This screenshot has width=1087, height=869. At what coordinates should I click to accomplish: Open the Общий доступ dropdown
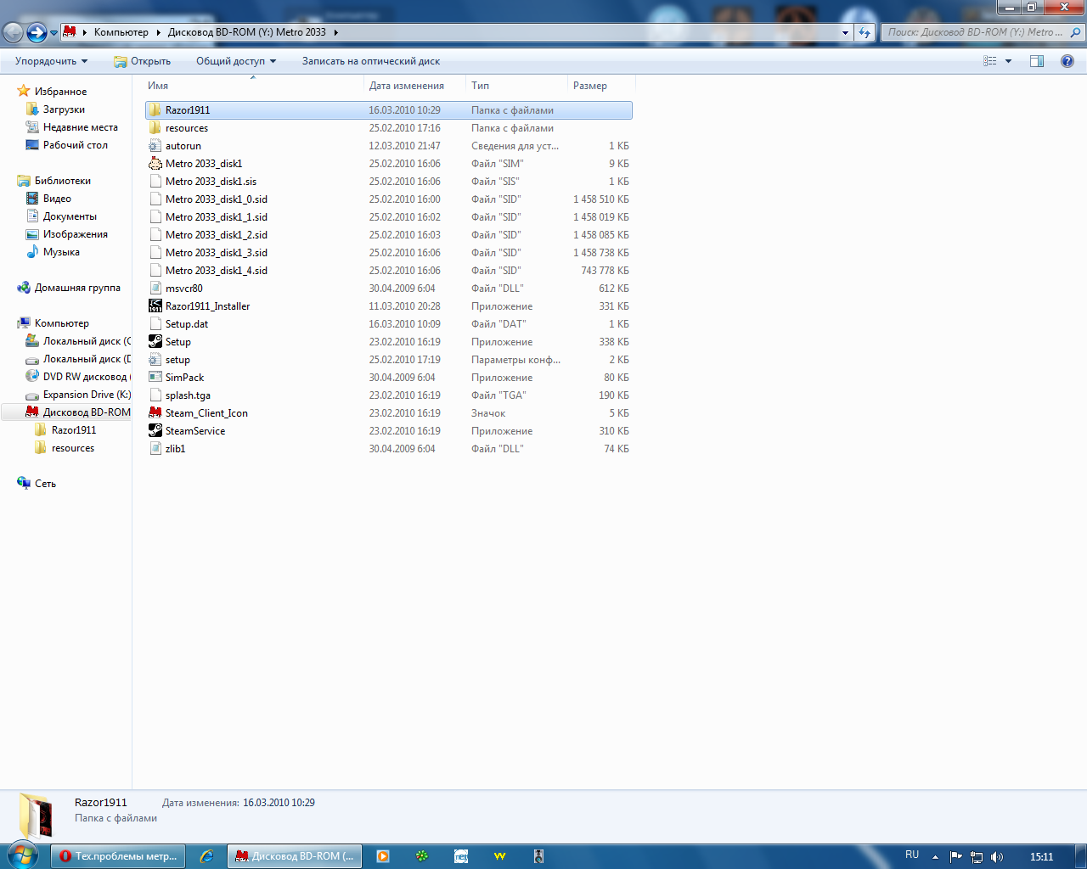point(236,61)
